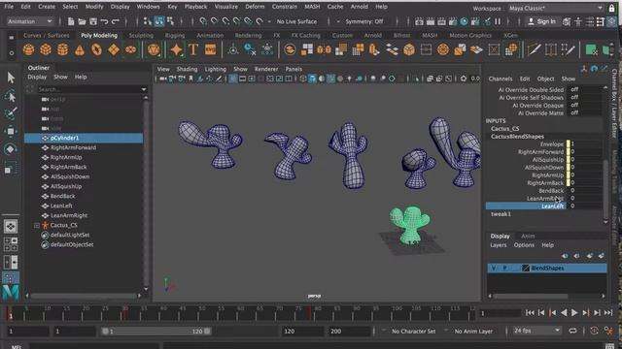The height and width of the screenshot is (349, 622).
Task: Select the arrow Select tool
Action: [11, 78]
